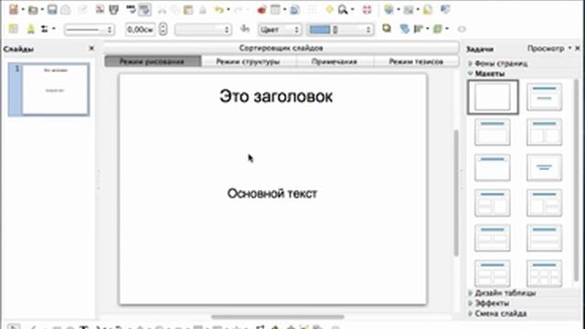The image size is (585, 329).
Task: Switch to the Сортировщик слайдов tab
Action: point(281,48)
